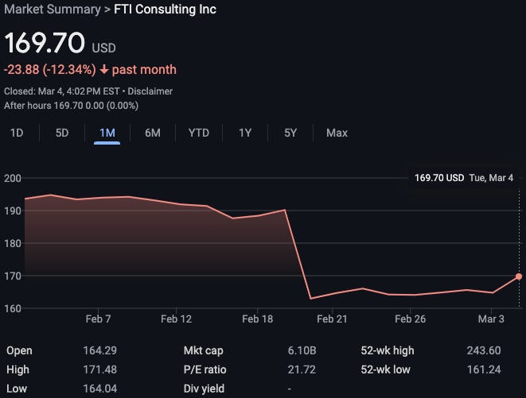Click the Feb 21 axis label
The width and height of the screenshot is (526, 398).
[x=332, y=319]
